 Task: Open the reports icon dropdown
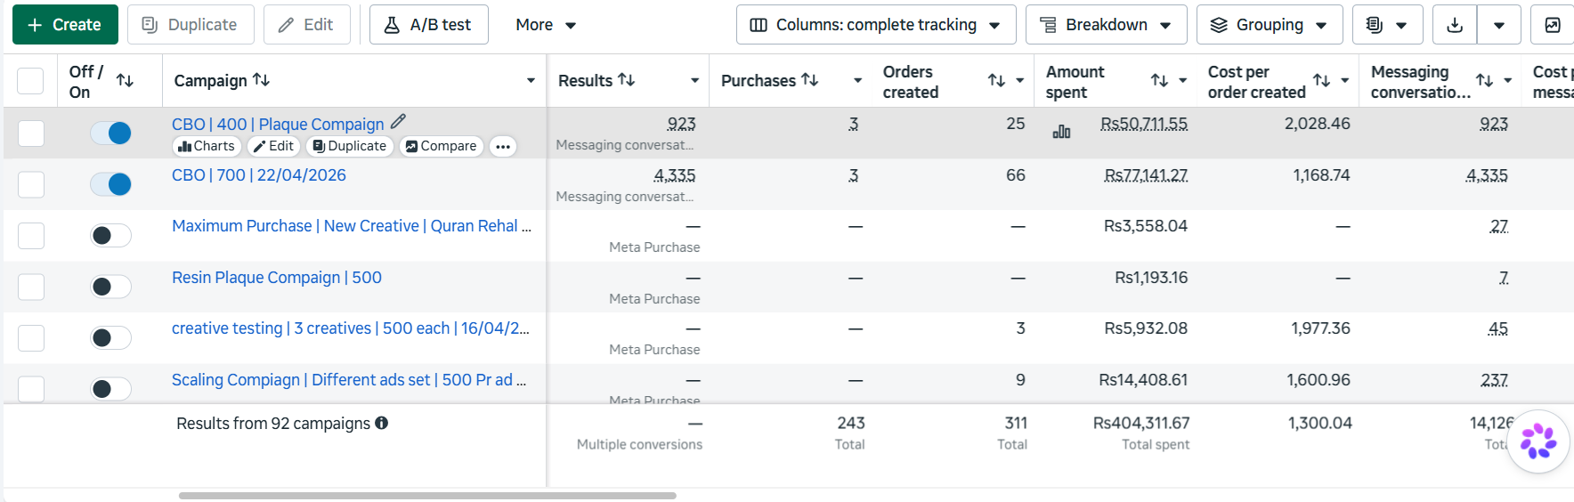pyautogui.click(x=1387, y=25)
